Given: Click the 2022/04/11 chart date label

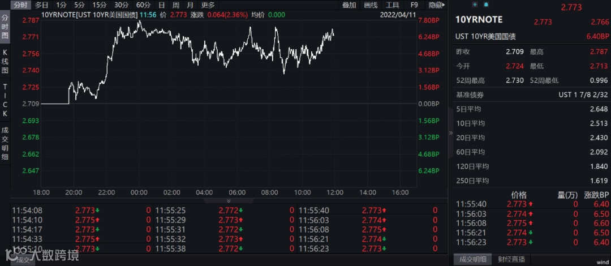Looking at the screenshot, I should pyautogui.click(x=399, y=15).
